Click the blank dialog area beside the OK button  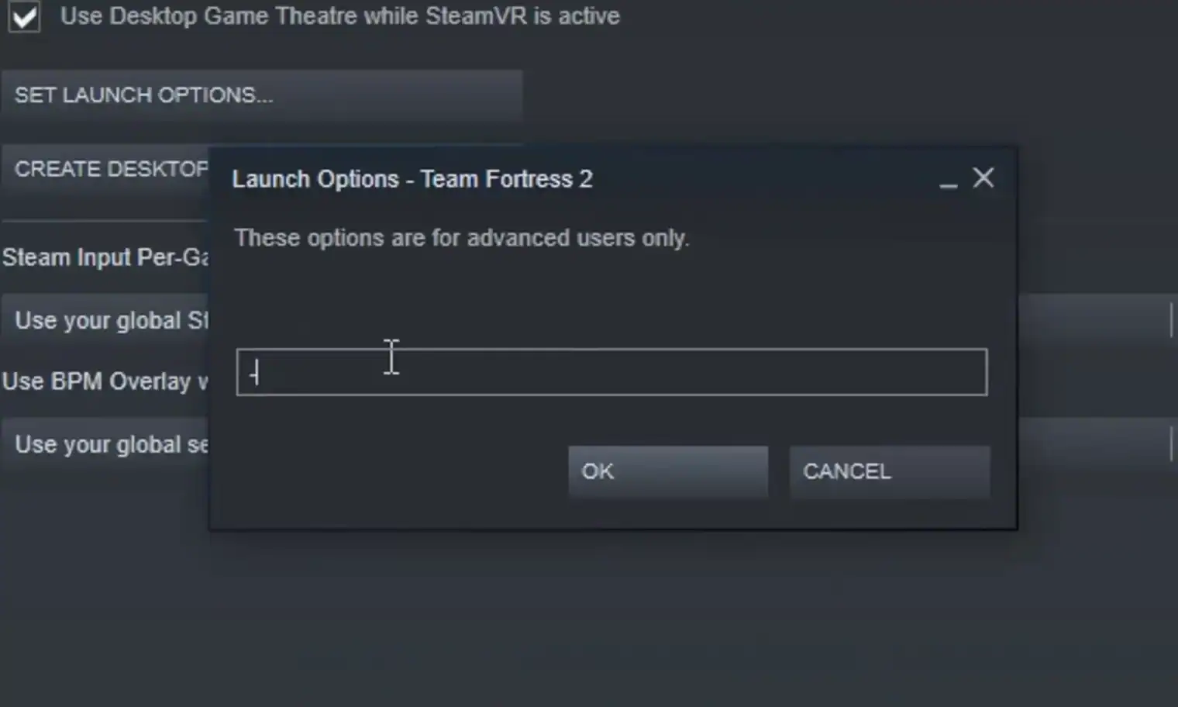click(395, 471)
